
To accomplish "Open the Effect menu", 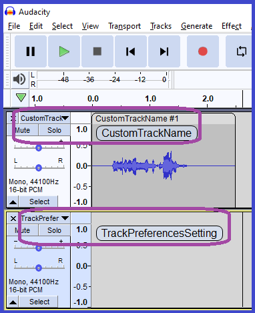I will pos(232,26).
